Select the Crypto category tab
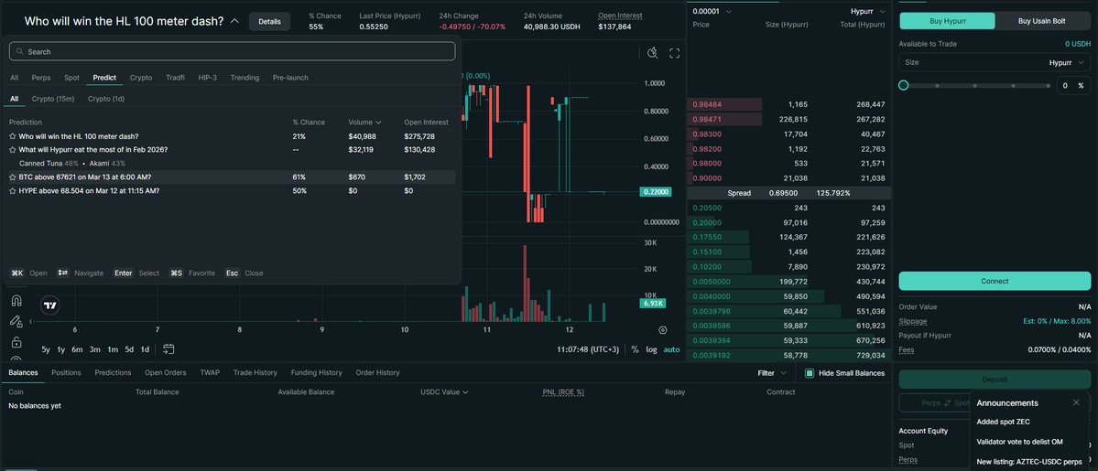Screen dimensions: 1098x471 pyautogui.click(x=141, y=78)
